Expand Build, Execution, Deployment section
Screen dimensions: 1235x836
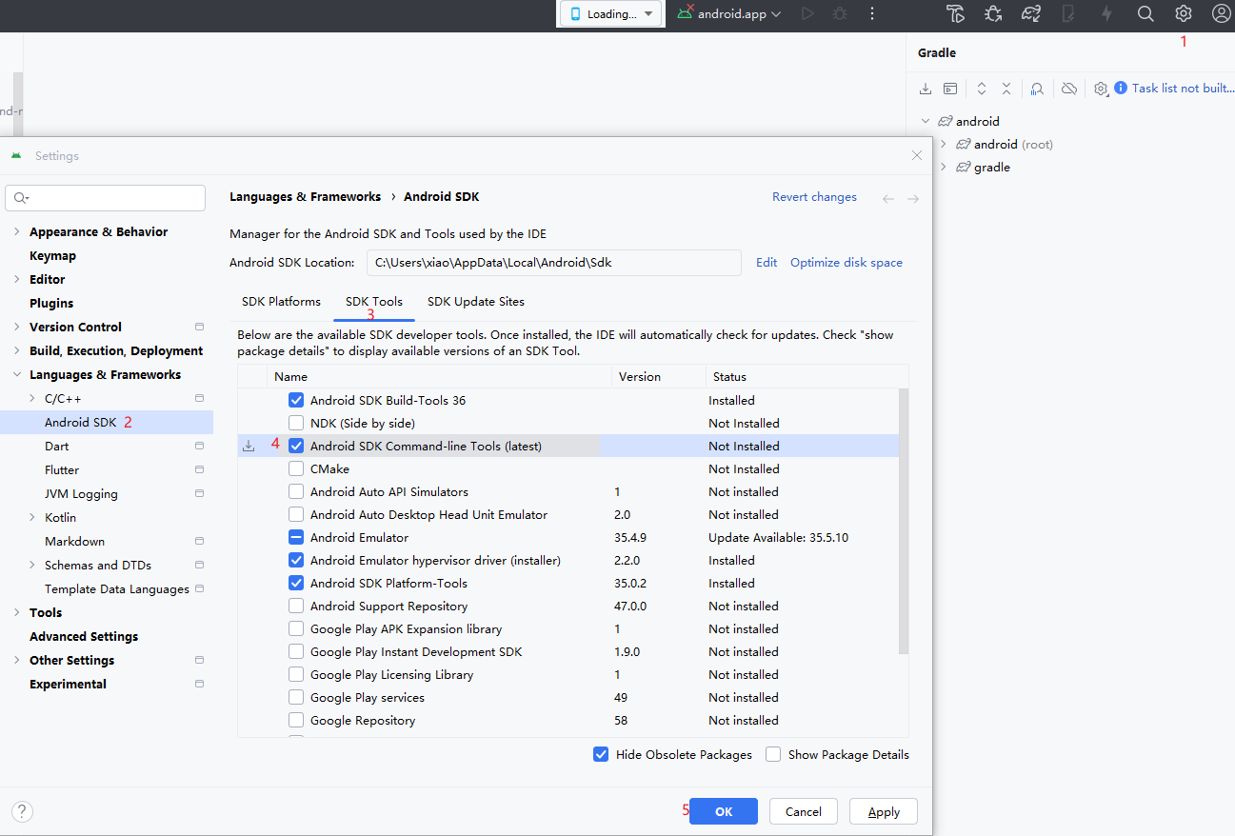[16, 350]
